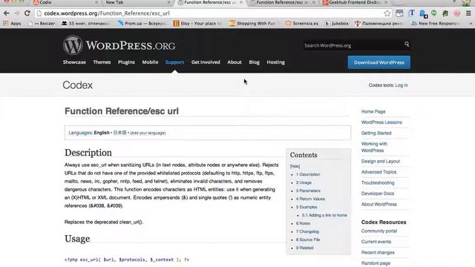Go back with the browser back arrow
This screenshot has width=475, height=267.
tap(7, 13)
